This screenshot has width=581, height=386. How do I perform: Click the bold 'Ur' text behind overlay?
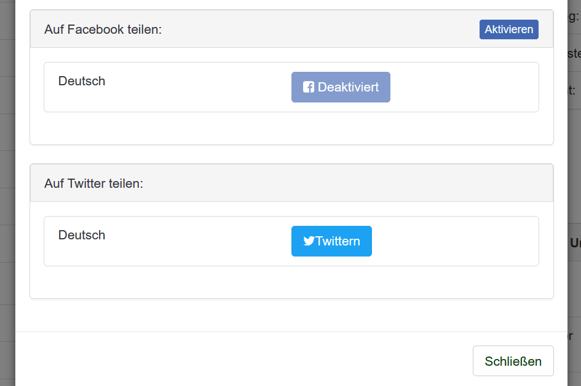tap(575, 243)
